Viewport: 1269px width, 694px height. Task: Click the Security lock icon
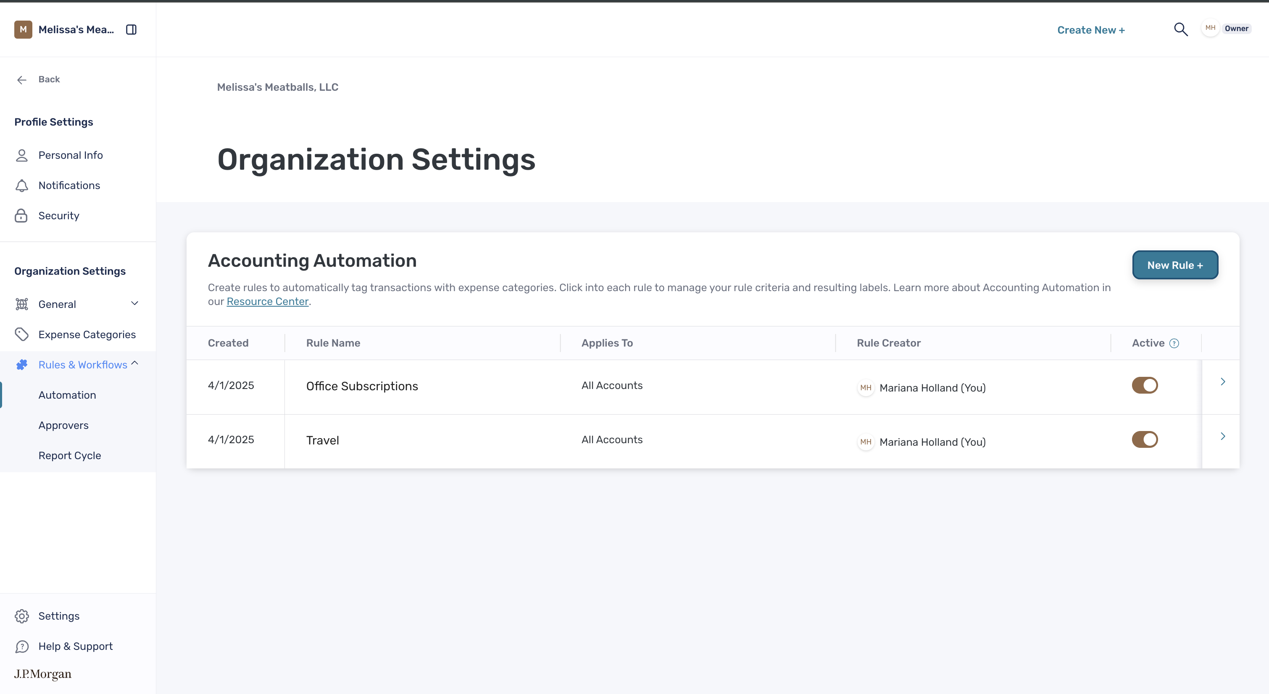coord(21,216)
